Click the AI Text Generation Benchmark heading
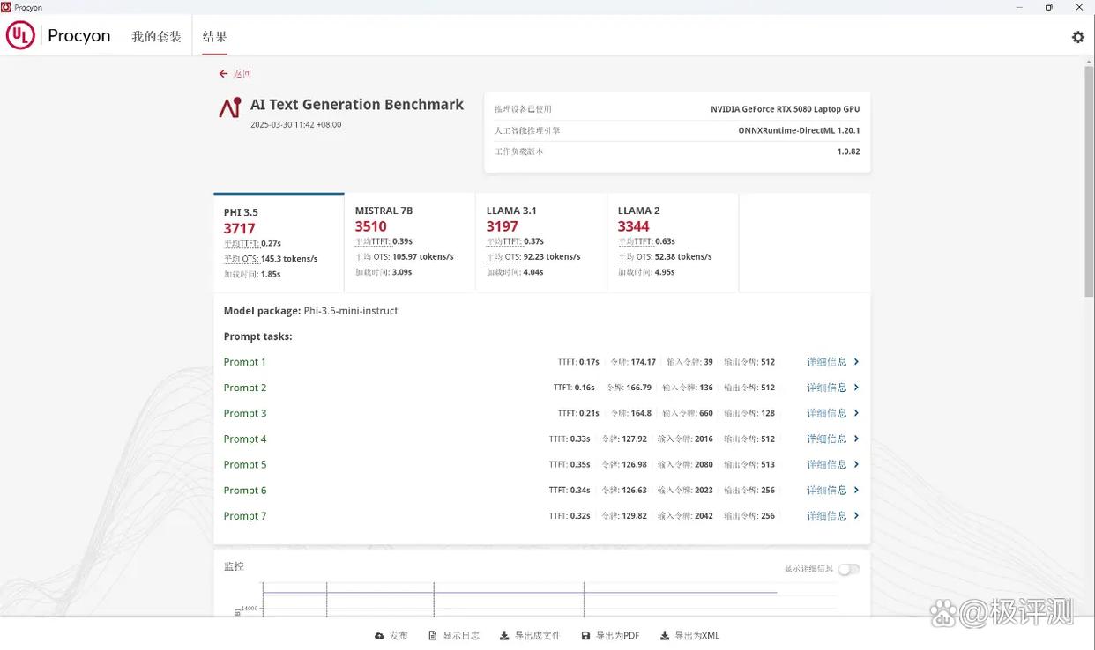The height and width of the screenshot is (650, 1095). click(x=357, y=104)
